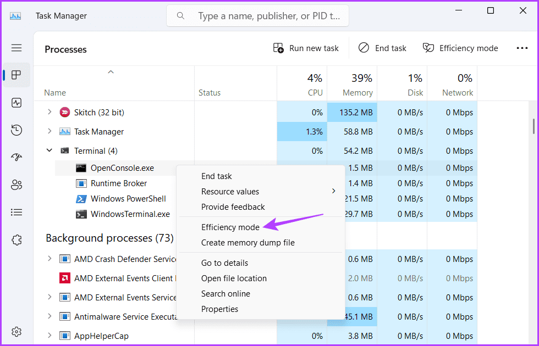Open the more options ellipsis menu
Viewport: 539px width, 346px height.
click(x=522, y=48)
